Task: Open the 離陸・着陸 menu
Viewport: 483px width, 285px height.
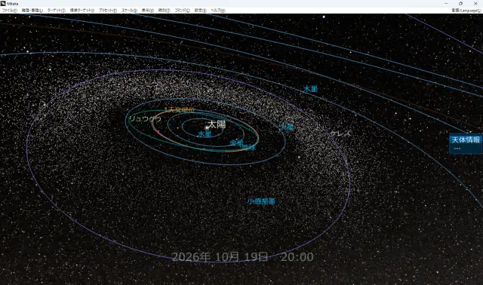Action: click(32, 10)
